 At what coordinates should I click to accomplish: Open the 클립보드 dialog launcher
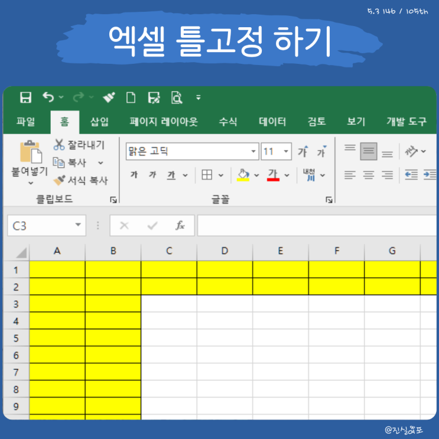pyautogui.click(x=113, y=200)
